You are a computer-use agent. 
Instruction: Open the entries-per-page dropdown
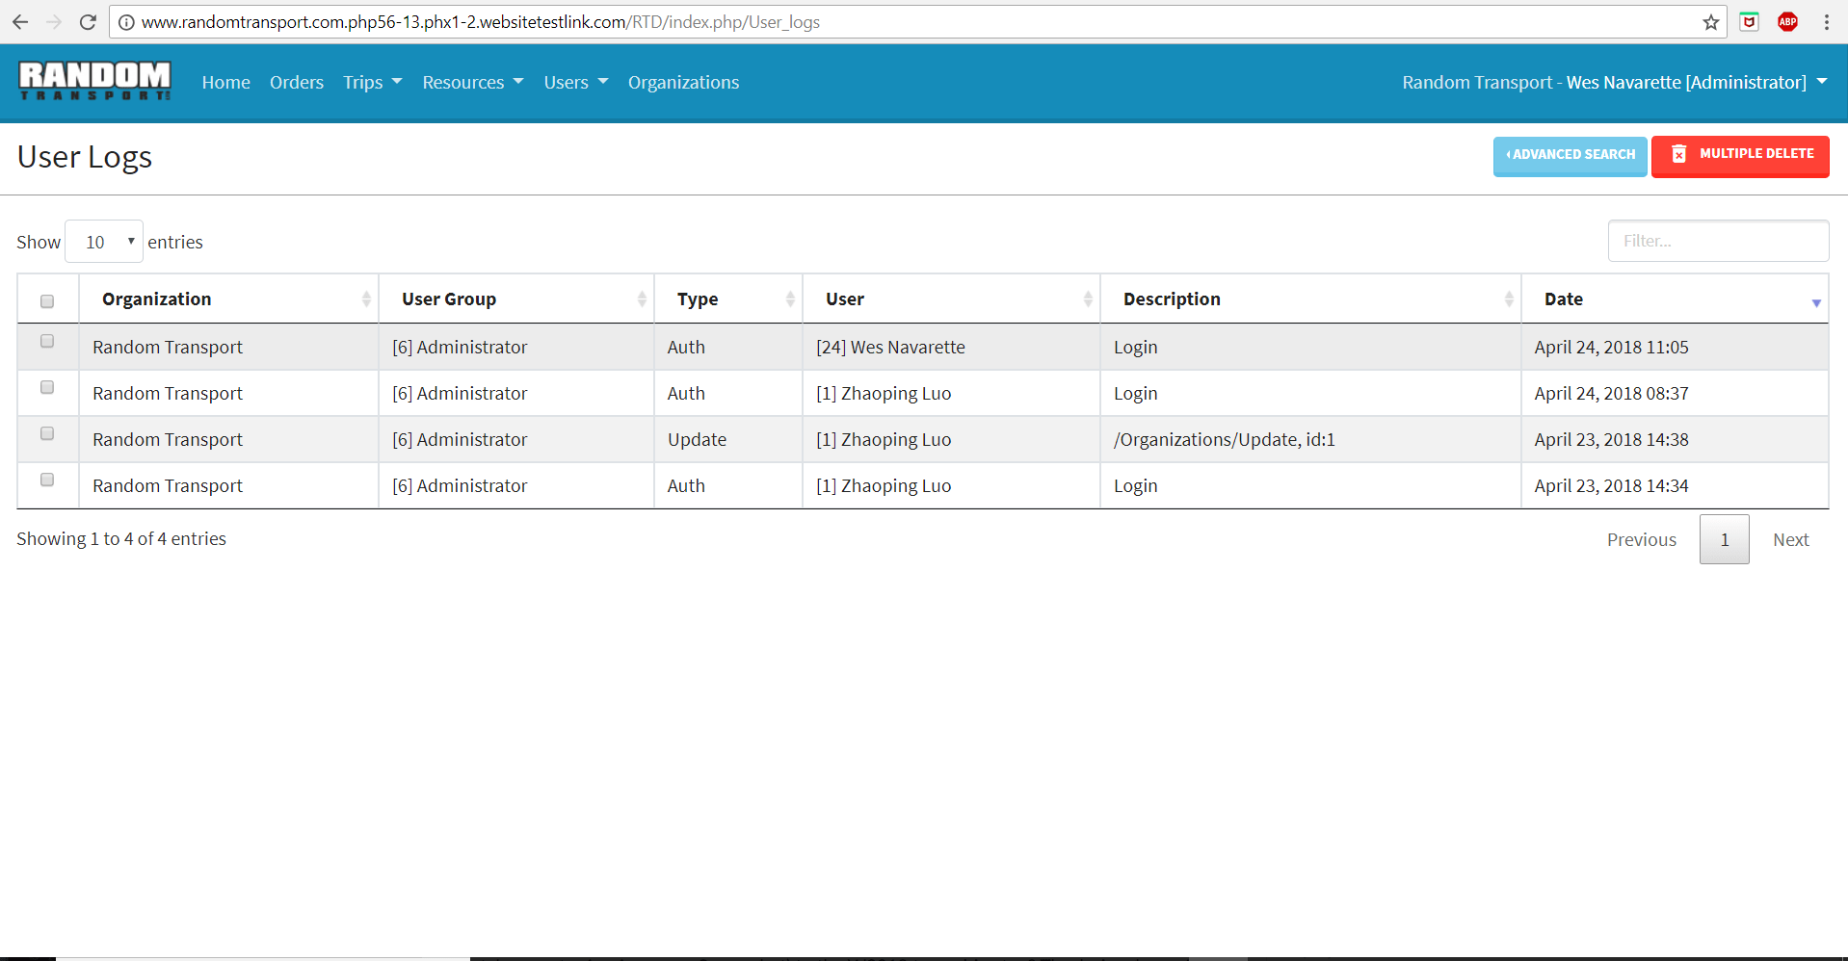[x=104, y=242]
